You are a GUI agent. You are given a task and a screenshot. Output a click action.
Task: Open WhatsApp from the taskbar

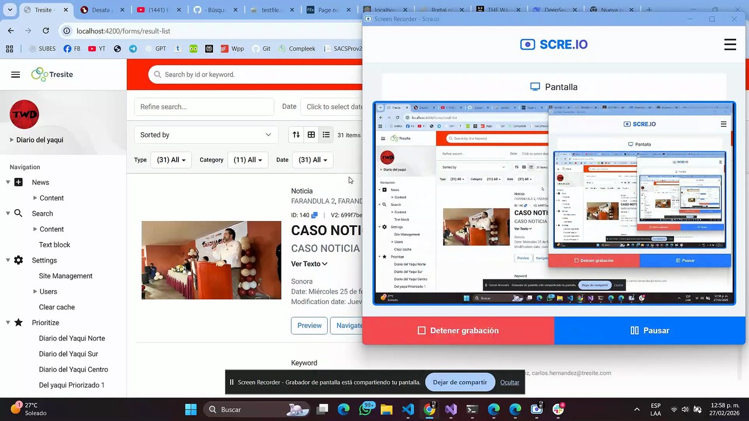pos(366,409)
